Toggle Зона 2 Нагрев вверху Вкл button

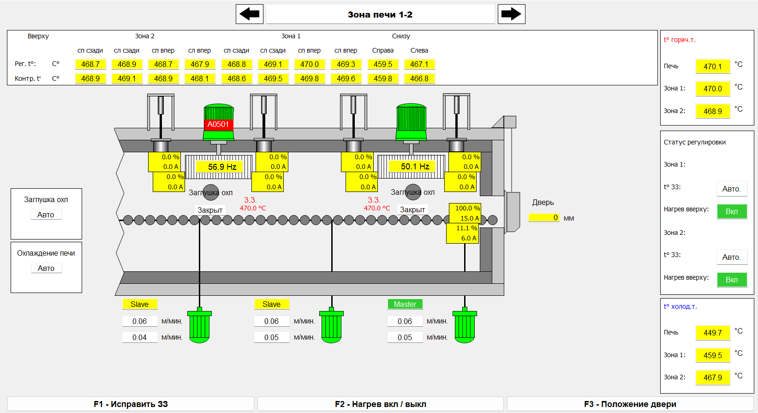[732, 280]
